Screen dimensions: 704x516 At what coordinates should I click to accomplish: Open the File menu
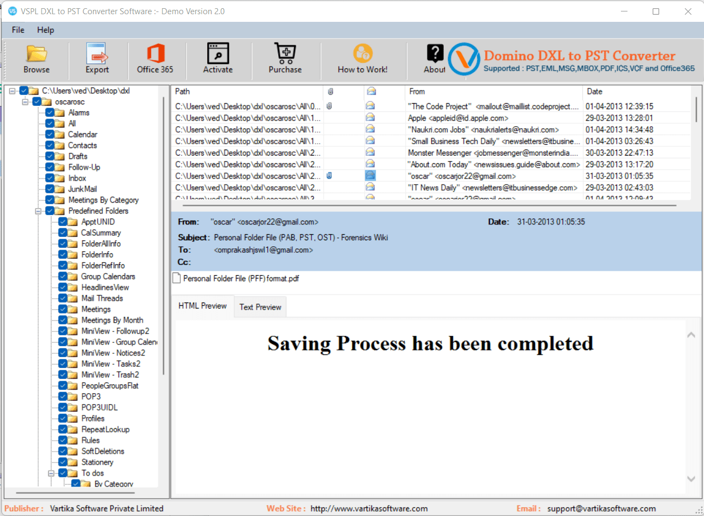(x=18, y=30)
